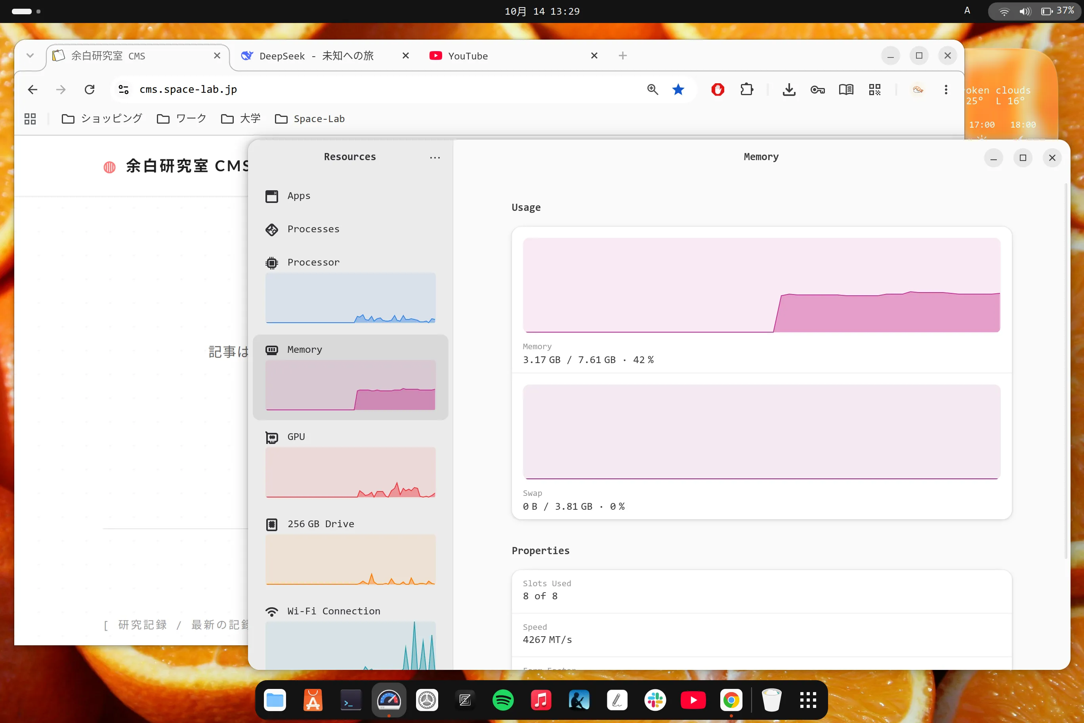The width and height of the screenshot is (1084, 723).
Task: Open the Chrome profile avatar
Action: [x=917, y=90]
